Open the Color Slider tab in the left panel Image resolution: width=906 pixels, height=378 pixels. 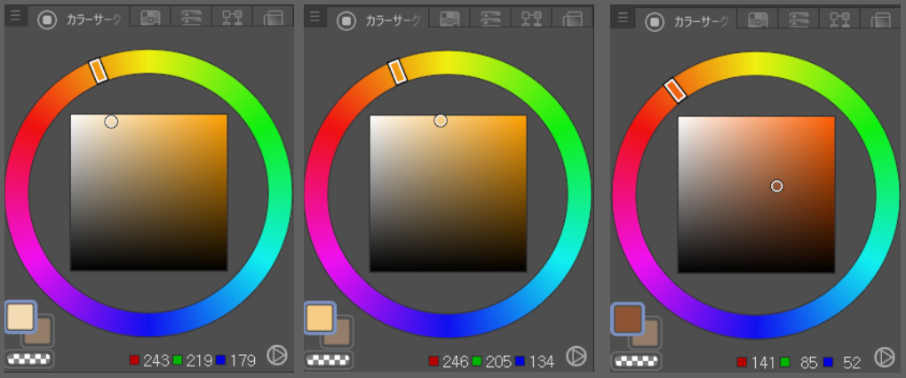pyautogui.click(x=191, y=17)
